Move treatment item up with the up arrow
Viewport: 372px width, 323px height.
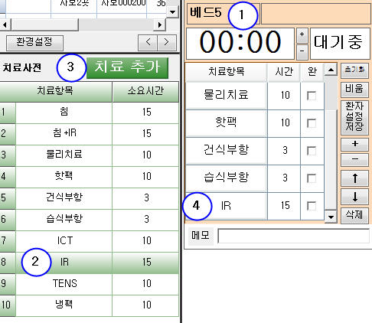354,178
